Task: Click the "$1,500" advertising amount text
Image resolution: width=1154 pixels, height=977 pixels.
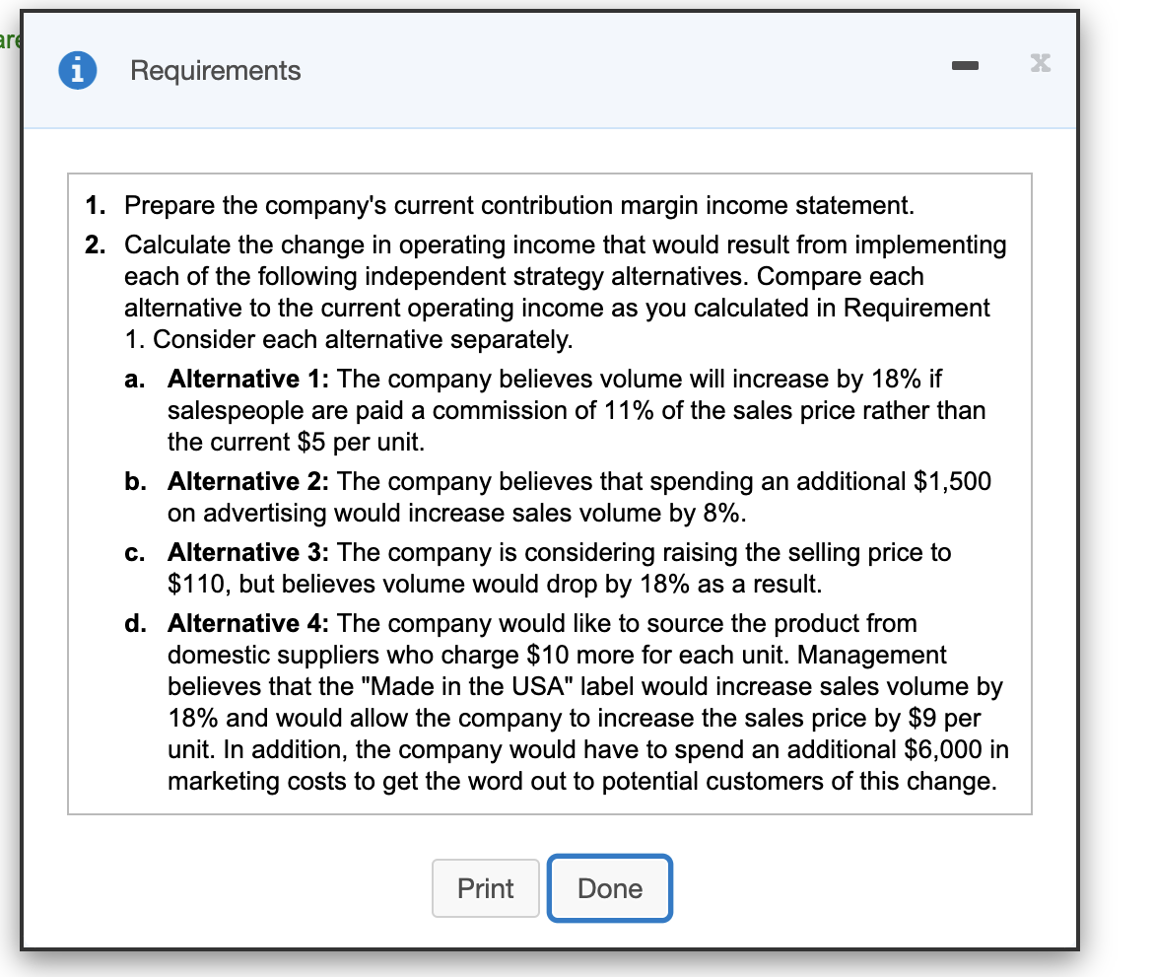Action: pos(952,481)
